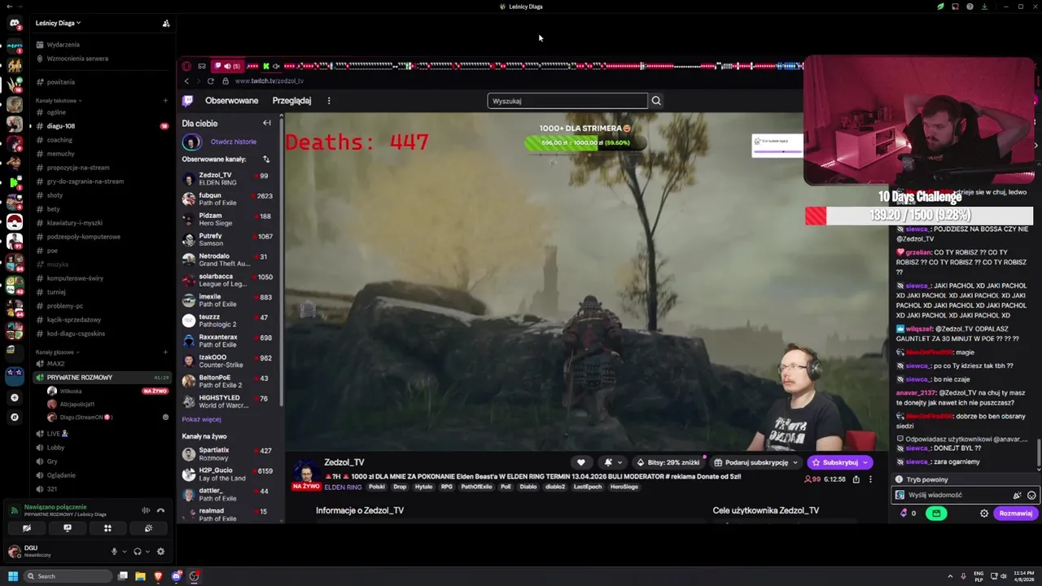Open Discord soundboard button
The image size is (1042, 586).
tap(148, 528)
